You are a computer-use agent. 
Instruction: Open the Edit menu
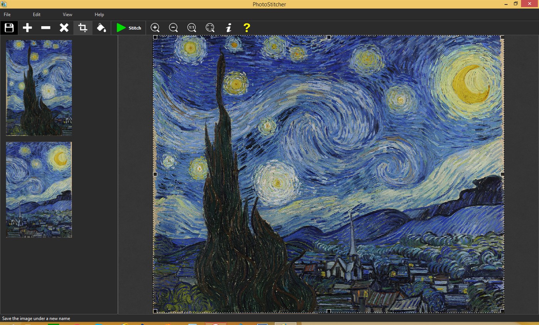pos(37,14)
